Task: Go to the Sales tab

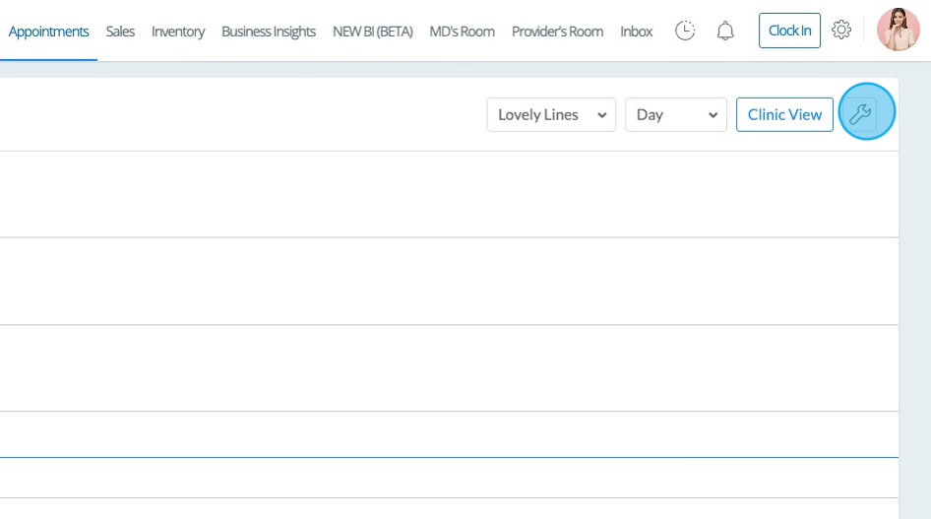Action: 120,32
